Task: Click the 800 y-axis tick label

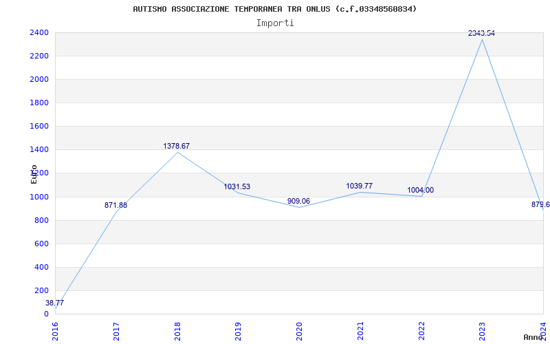Action: click(41, 220)
